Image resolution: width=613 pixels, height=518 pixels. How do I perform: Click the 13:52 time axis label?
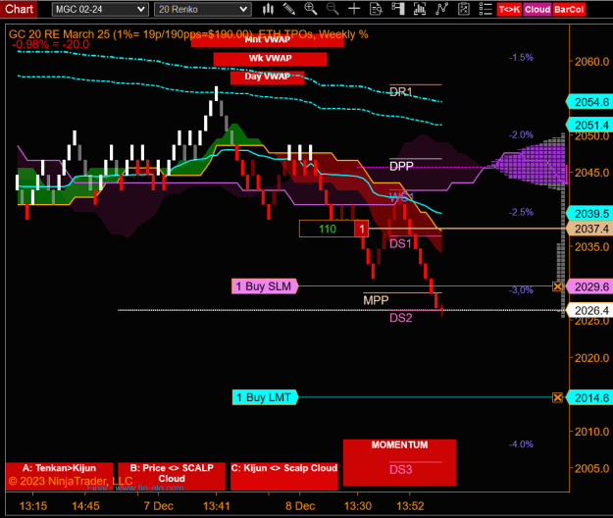[410, 506]
